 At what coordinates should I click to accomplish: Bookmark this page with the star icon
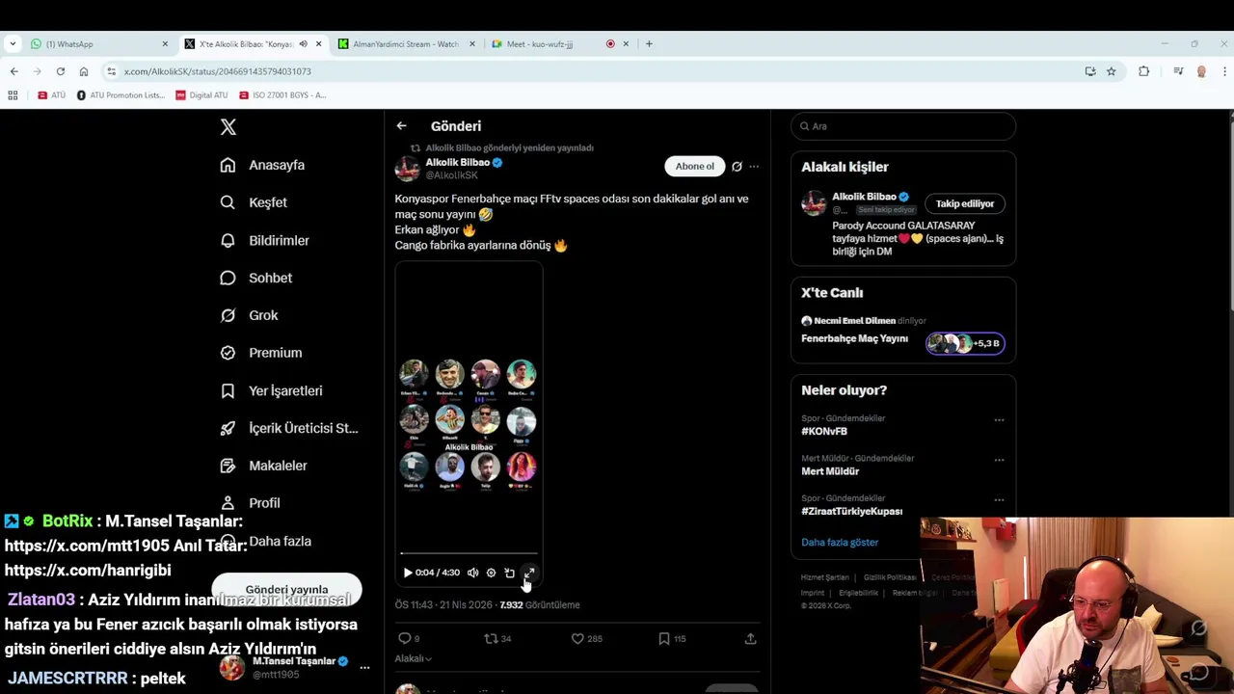[x=1111, y=71]
